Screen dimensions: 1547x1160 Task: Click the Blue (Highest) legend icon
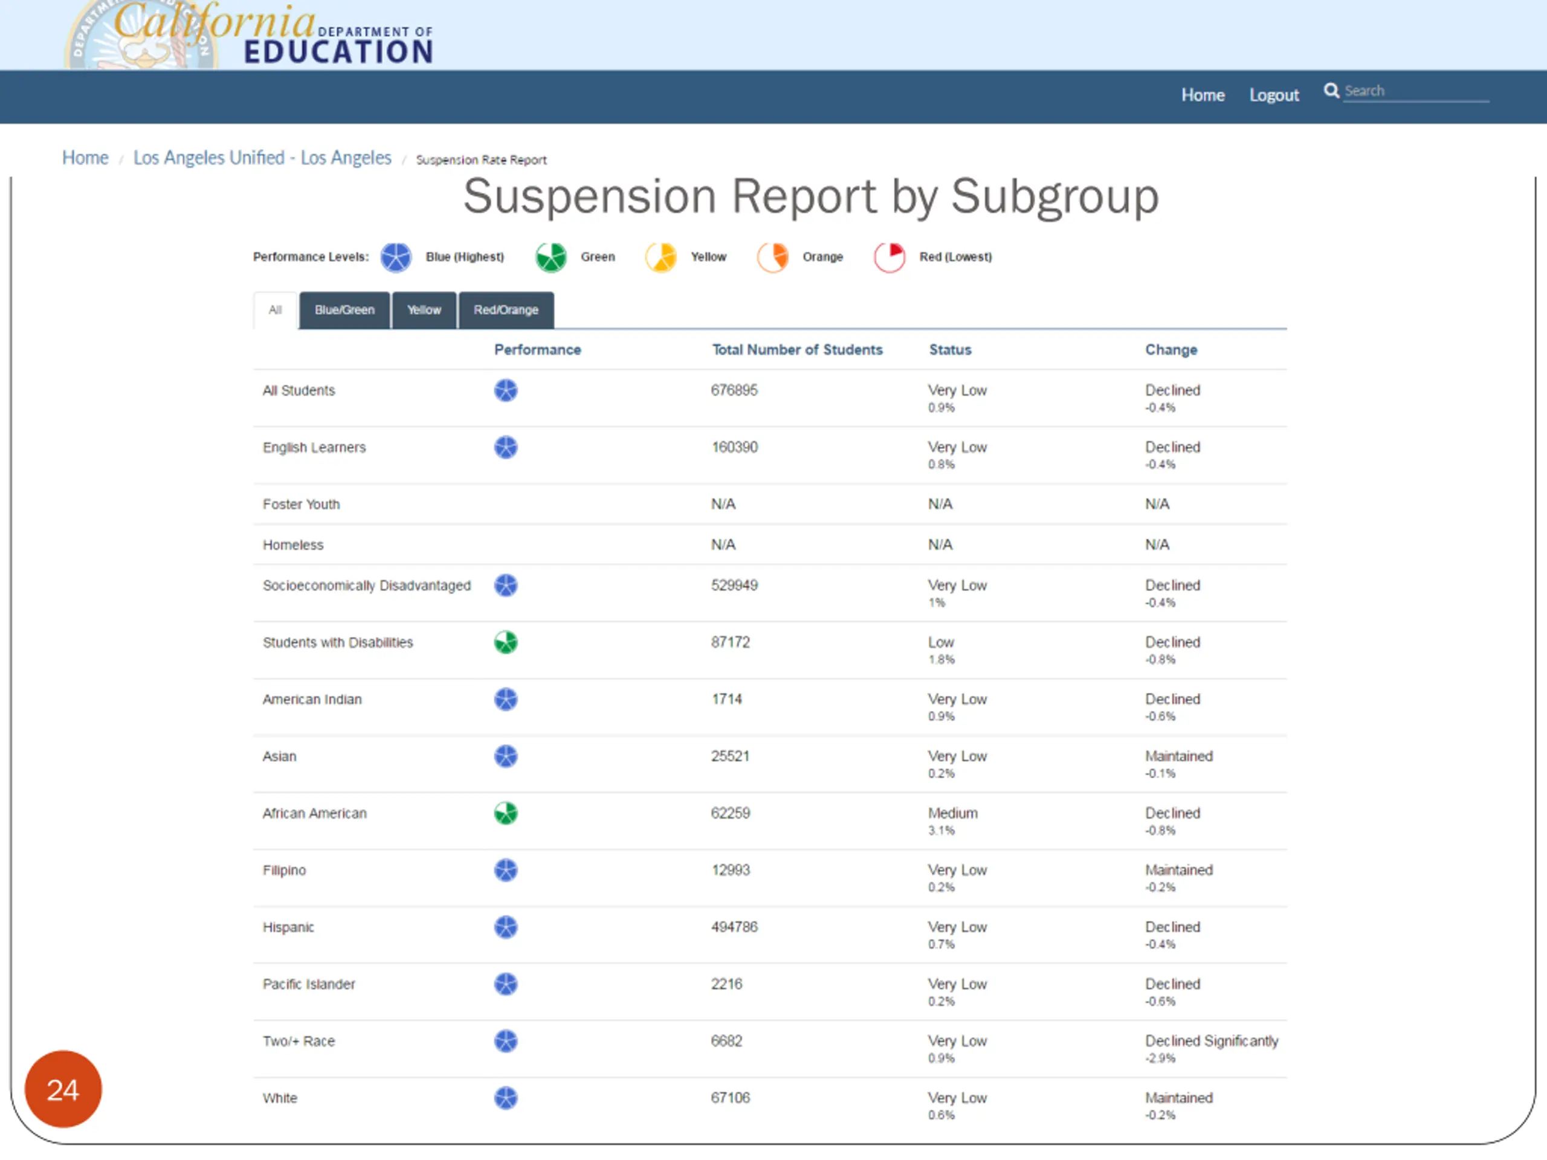pos(396,257)
